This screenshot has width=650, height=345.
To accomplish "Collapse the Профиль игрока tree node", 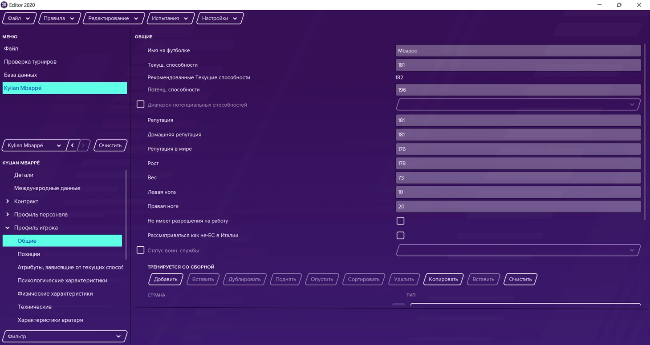I will click(8, 228).
